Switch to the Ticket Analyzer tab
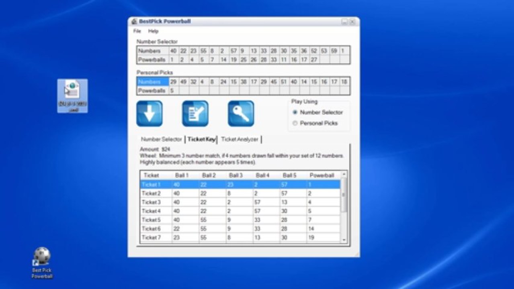 coord(240,139)
